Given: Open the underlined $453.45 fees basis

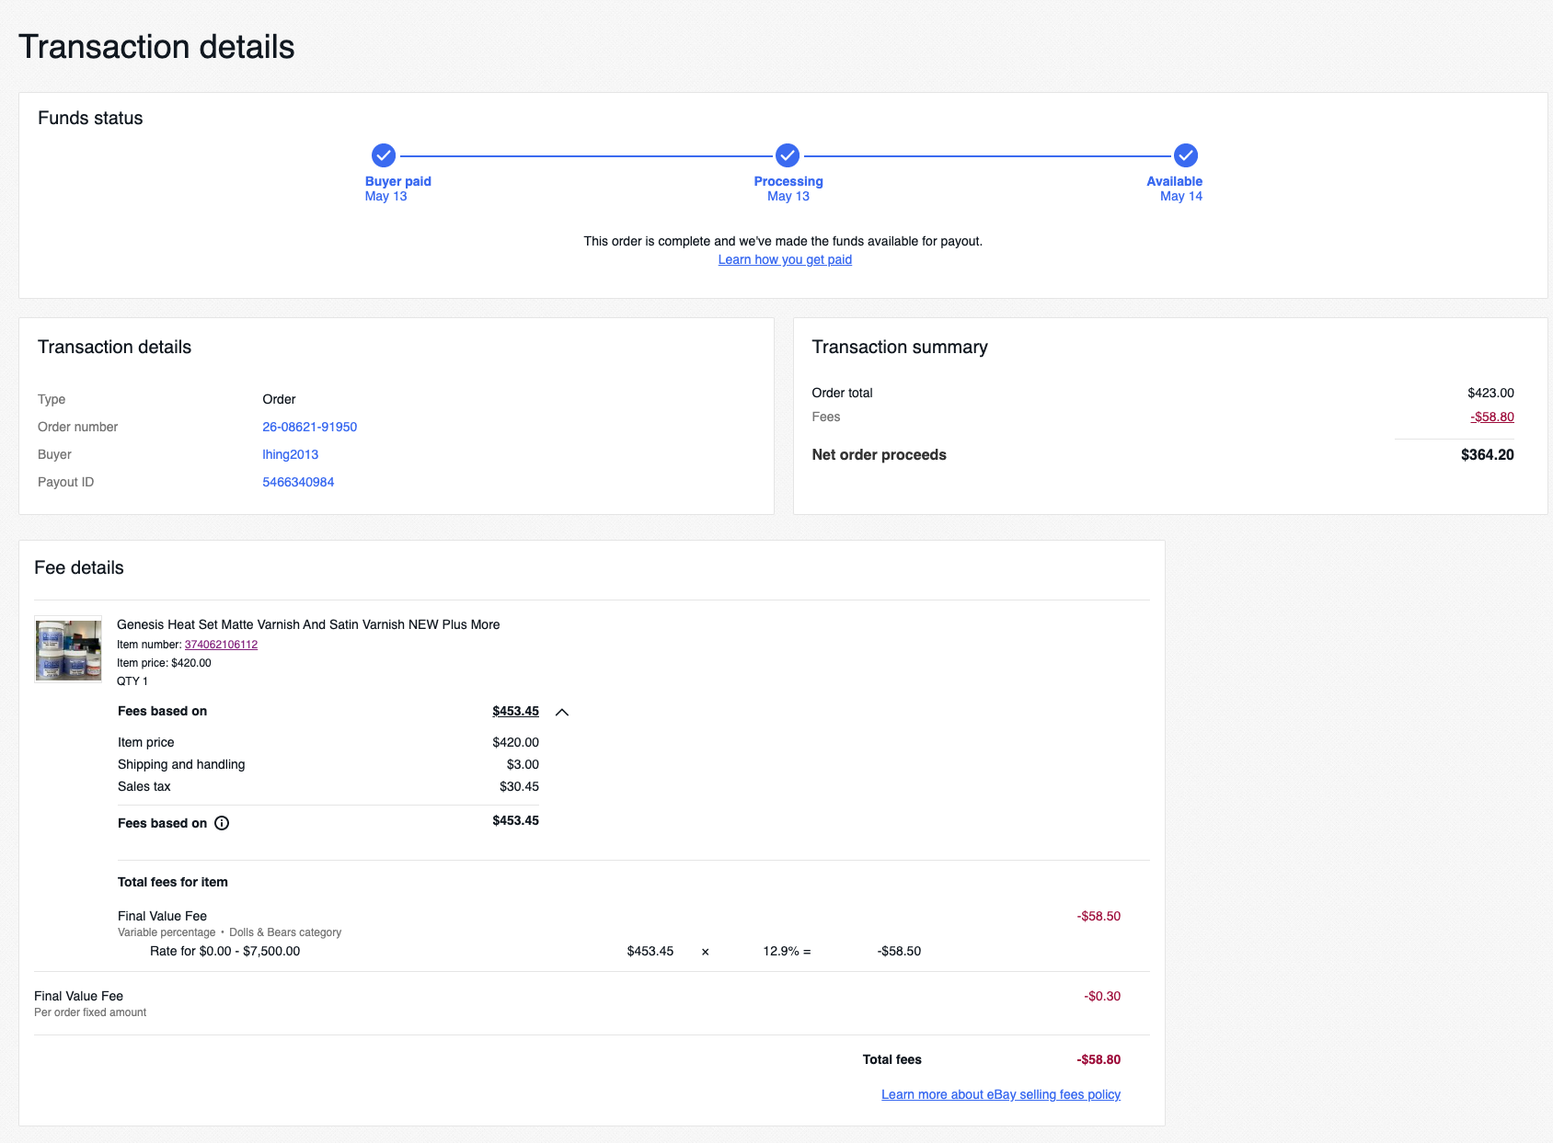Looking at the screenshot, I should [515, 711].
